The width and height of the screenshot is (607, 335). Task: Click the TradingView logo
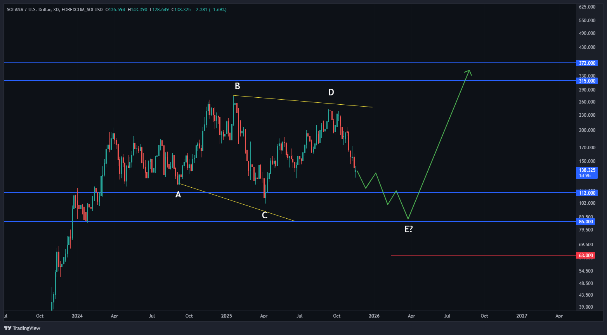[x=22, y=328]
